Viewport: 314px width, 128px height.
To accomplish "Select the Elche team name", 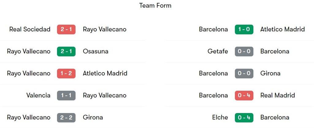I will point(220,118).
